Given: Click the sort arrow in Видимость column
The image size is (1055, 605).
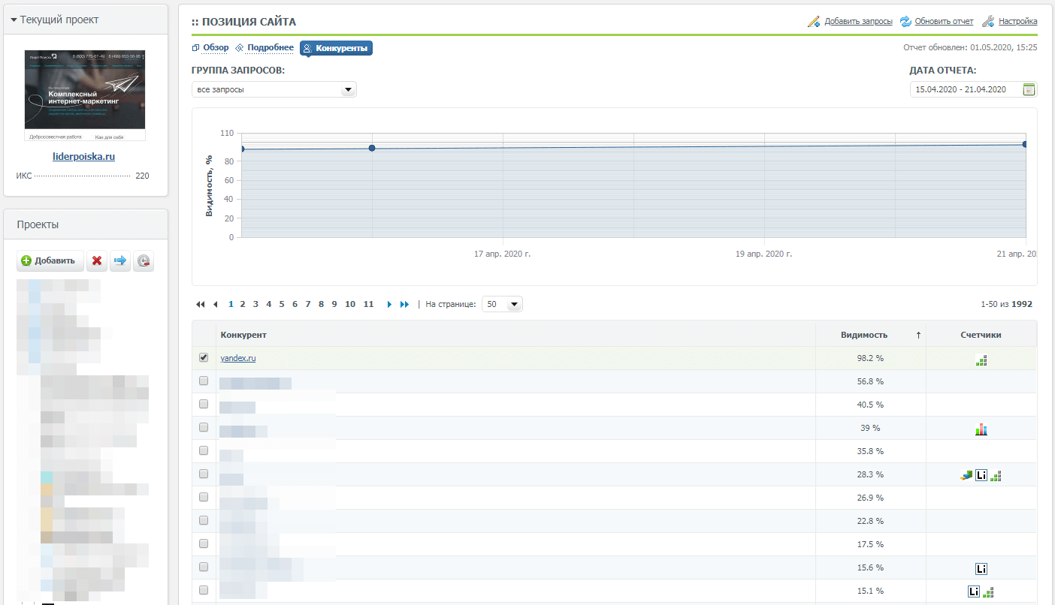Looking at the screenshot, I should pyautogui.click(x=918, y=336).
